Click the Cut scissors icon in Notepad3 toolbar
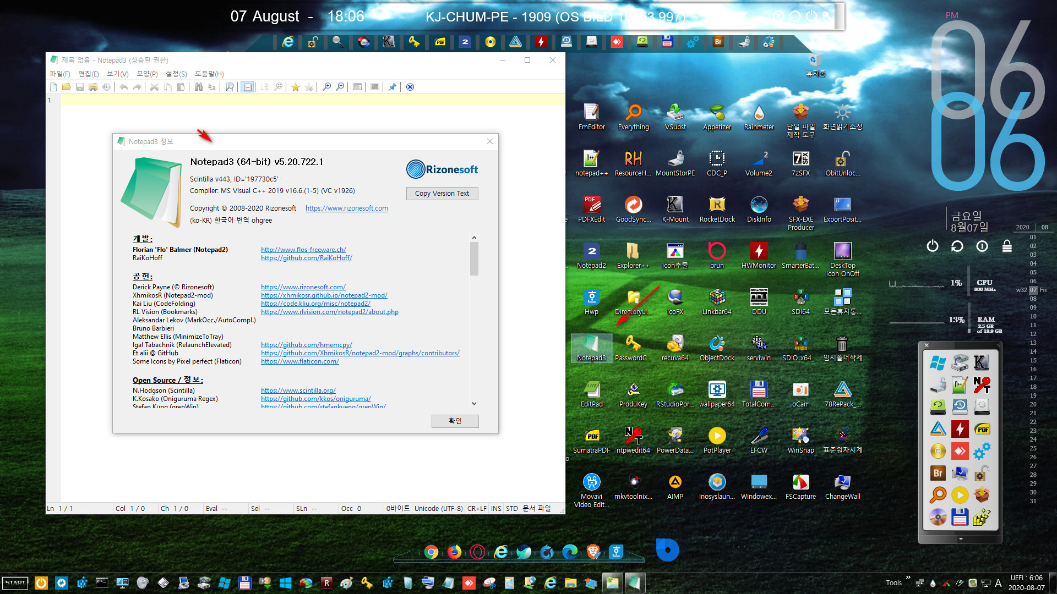The width and height of the screenshot is (1057, 594). coord(154,87)
